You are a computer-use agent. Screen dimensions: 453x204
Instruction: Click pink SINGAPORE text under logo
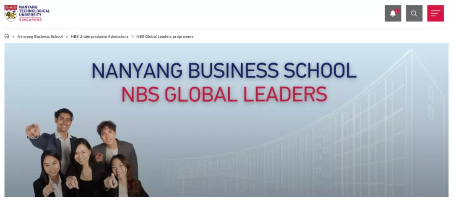(x=30, y=20)
